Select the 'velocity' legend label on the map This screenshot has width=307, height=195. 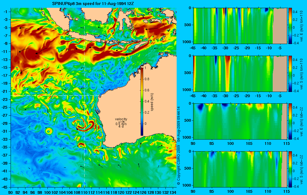pyautogui.click(x=121, y=119)
